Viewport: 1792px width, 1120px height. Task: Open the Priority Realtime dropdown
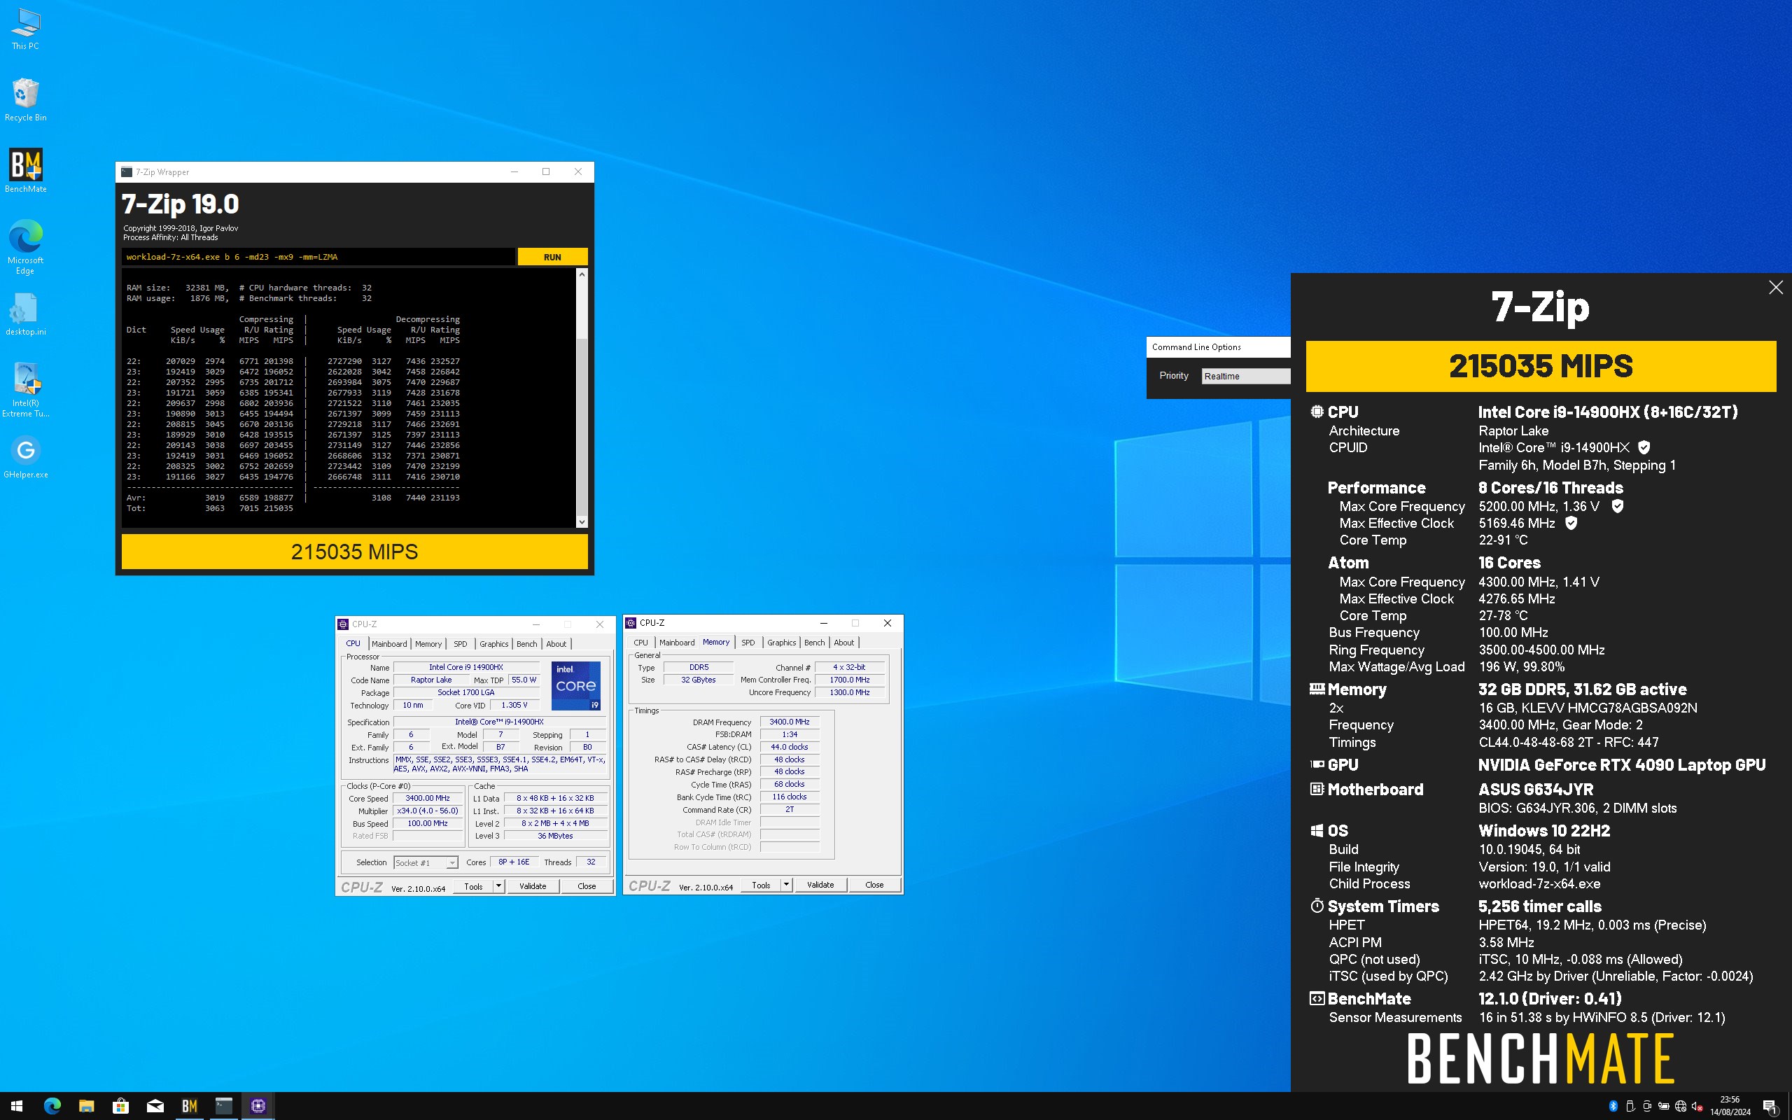coord(1245,377)
